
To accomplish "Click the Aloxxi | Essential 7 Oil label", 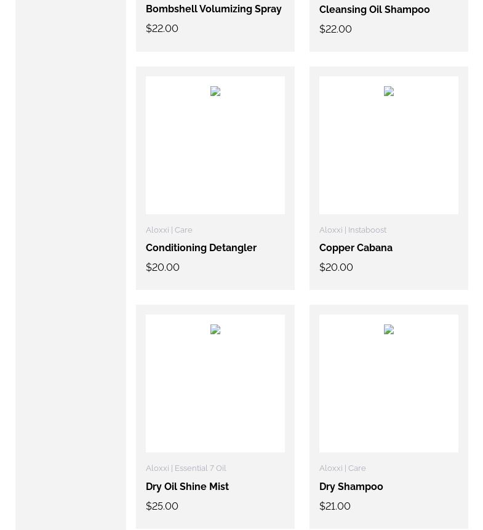I will pos(186,468).
